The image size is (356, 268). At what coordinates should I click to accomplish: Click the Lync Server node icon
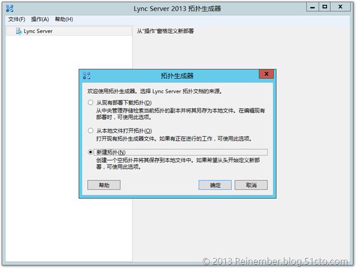tap(19, 31)
